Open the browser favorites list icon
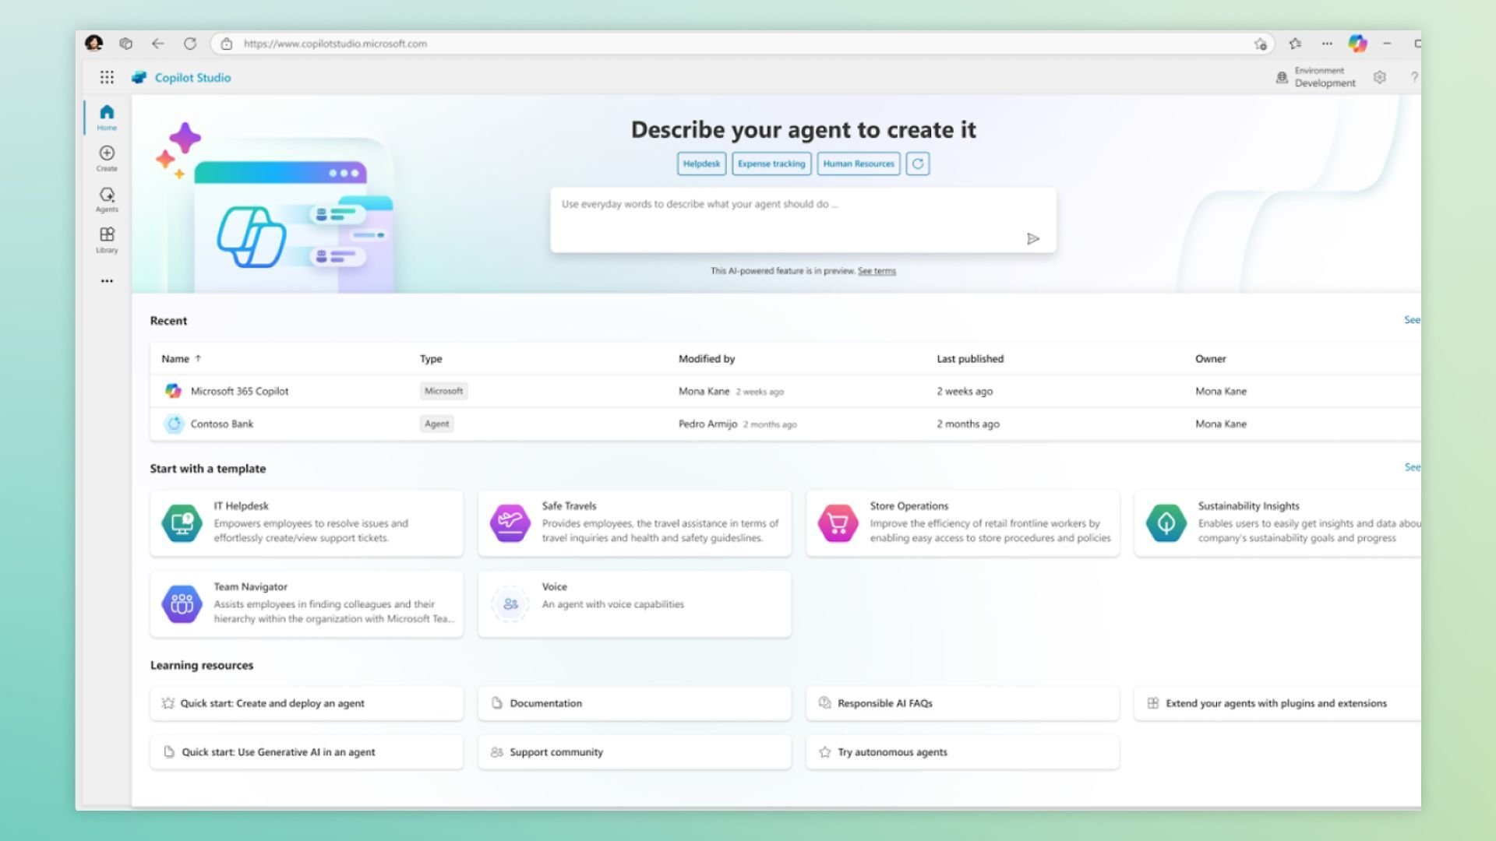The width and height of the screenshot is (1496, 841). coord(1295,44)
